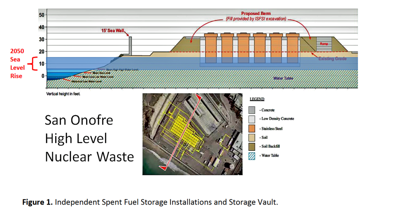The image size is (399, 210).
Task: Click the underlined LEGEND heading
Action: point(257,99)
